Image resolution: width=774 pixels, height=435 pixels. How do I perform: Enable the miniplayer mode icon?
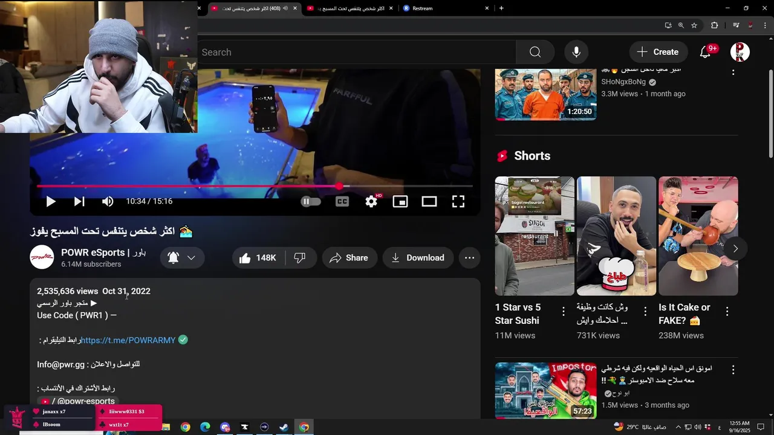[400, 202]
